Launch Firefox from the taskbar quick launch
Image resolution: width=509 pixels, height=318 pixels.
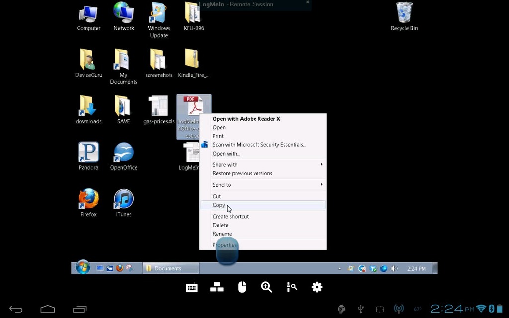point(120,268)
